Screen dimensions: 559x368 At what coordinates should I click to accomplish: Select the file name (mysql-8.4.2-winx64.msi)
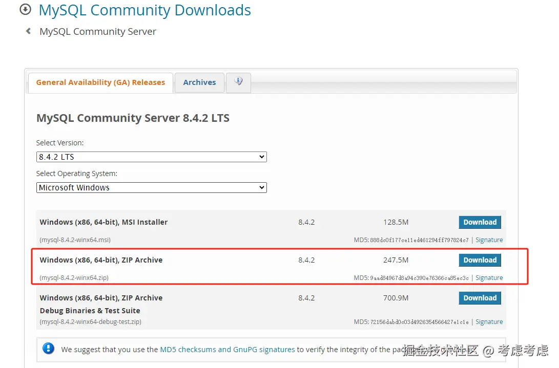(x=75, y=240)
